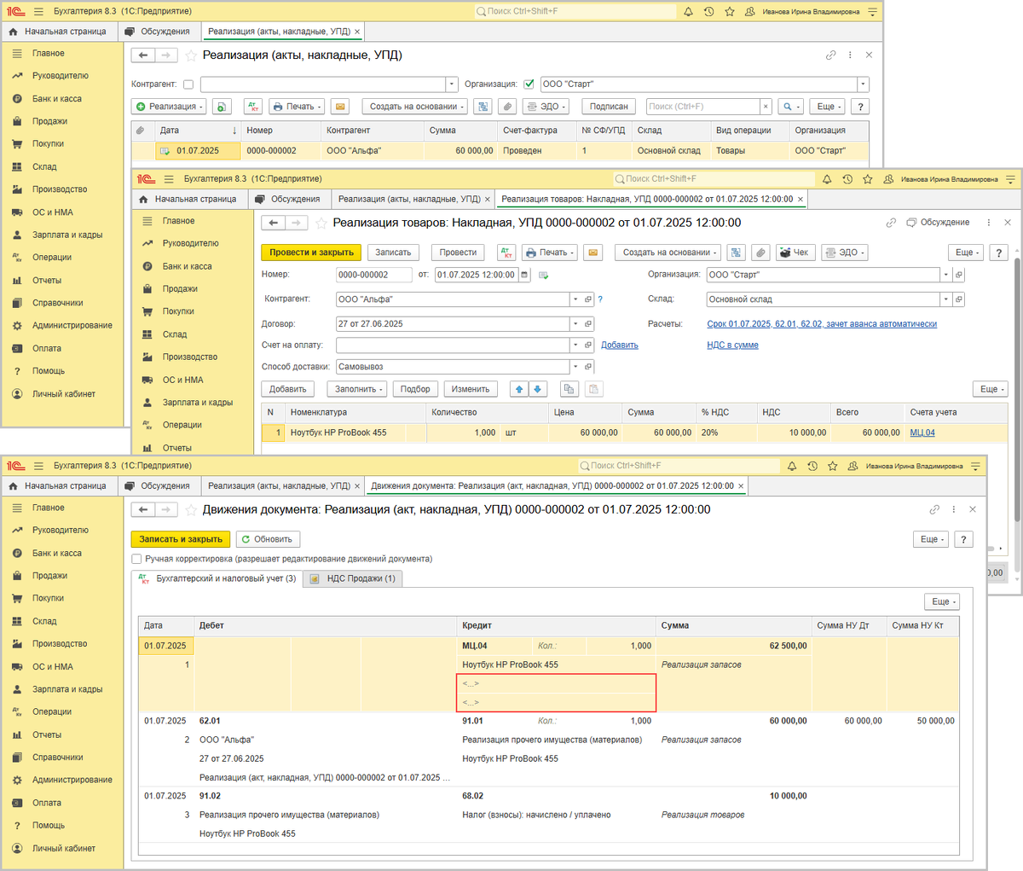Open Еще menu in movements window
Image resolution: width=1023 pixels, height=871 pixels.
pyautogui.click(x=933, y=539)
